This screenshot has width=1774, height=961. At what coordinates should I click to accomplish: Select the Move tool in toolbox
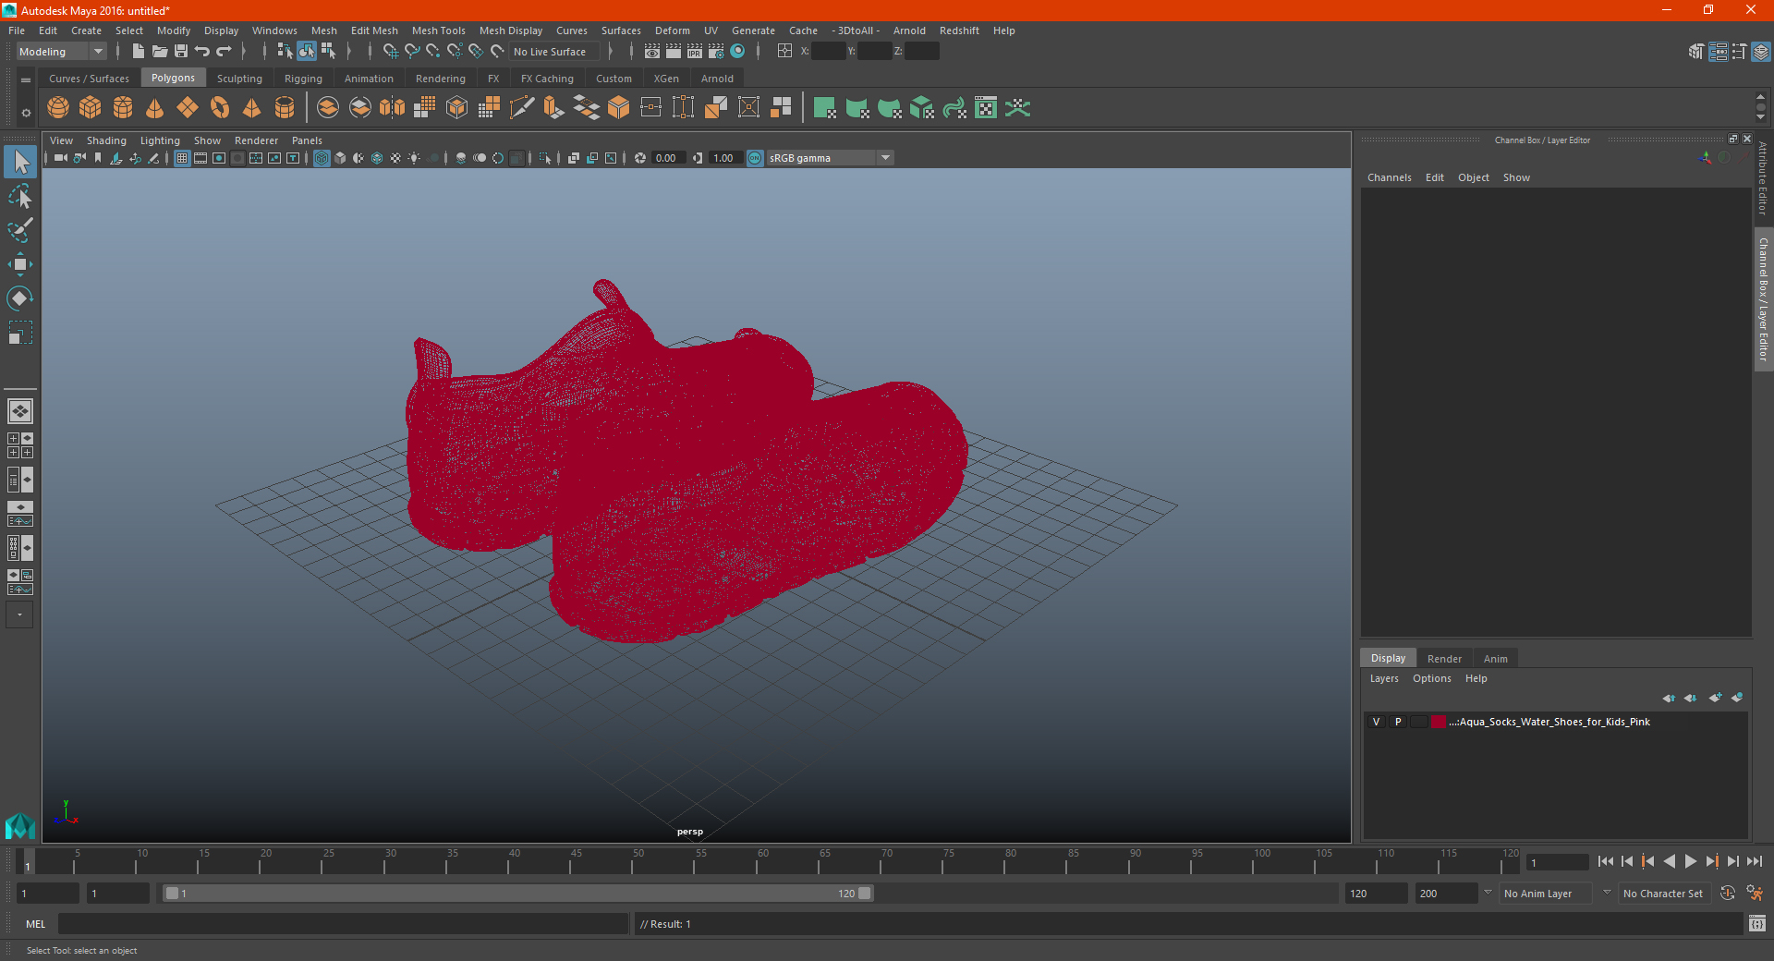pyautogui.click(x=20, y=264)
